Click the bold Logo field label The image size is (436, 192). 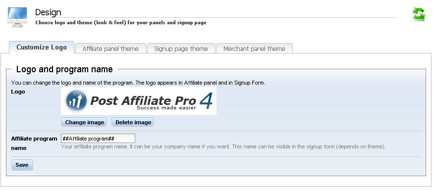click(18, 92)
